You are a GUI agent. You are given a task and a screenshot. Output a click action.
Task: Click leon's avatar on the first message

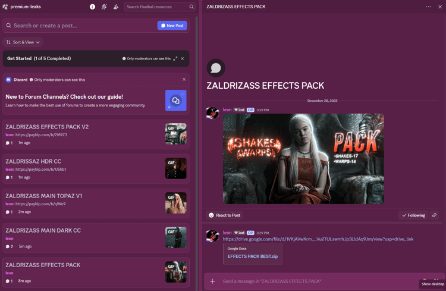pos(212,113)
